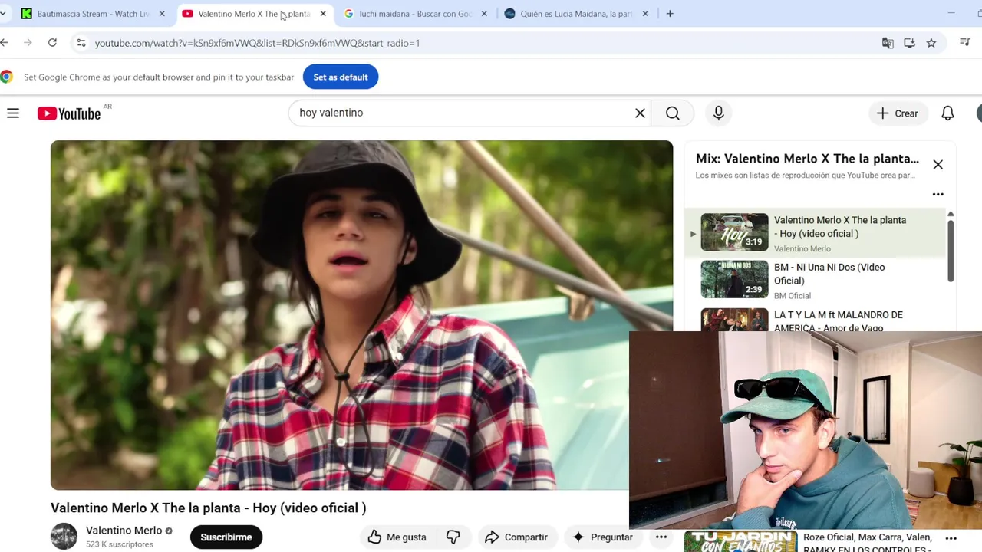This screenshot has width=982, height=552.
Task: Clear the search box with the X icon
Action: click(640, 113)
